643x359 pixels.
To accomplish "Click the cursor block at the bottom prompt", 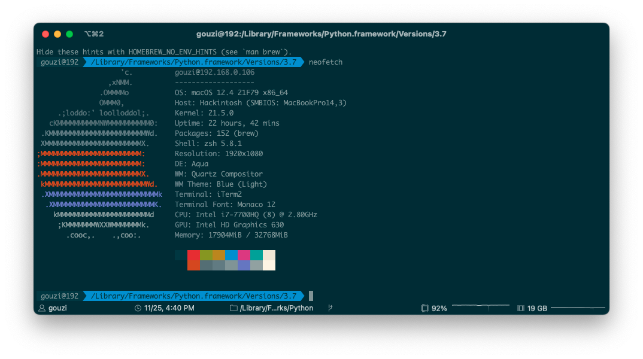I will [x=311, y=296].
